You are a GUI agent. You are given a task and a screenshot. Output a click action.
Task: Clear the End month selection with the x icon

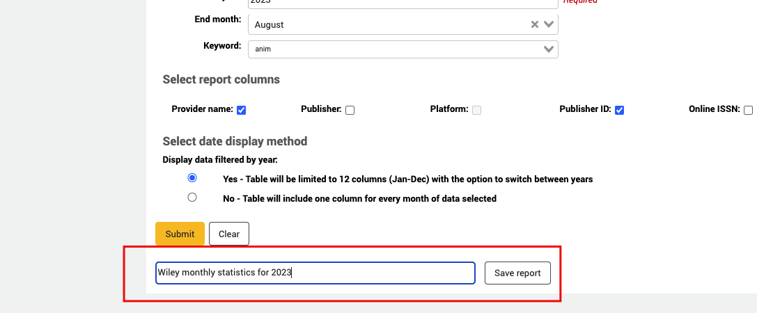tap(535, 24)
